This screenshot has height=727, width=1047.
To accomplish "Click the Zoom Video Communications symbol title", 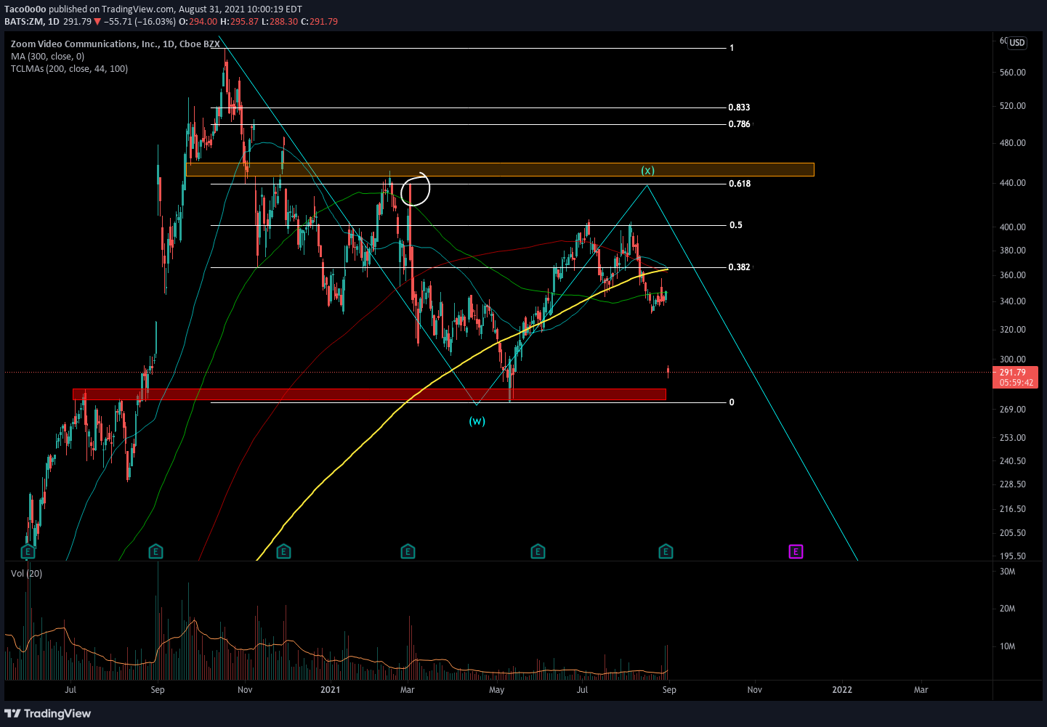I will [116, 44].
